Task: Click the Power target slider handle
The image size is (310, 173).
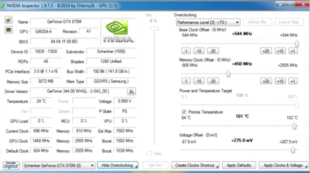Action: click(x=297, y=105)
